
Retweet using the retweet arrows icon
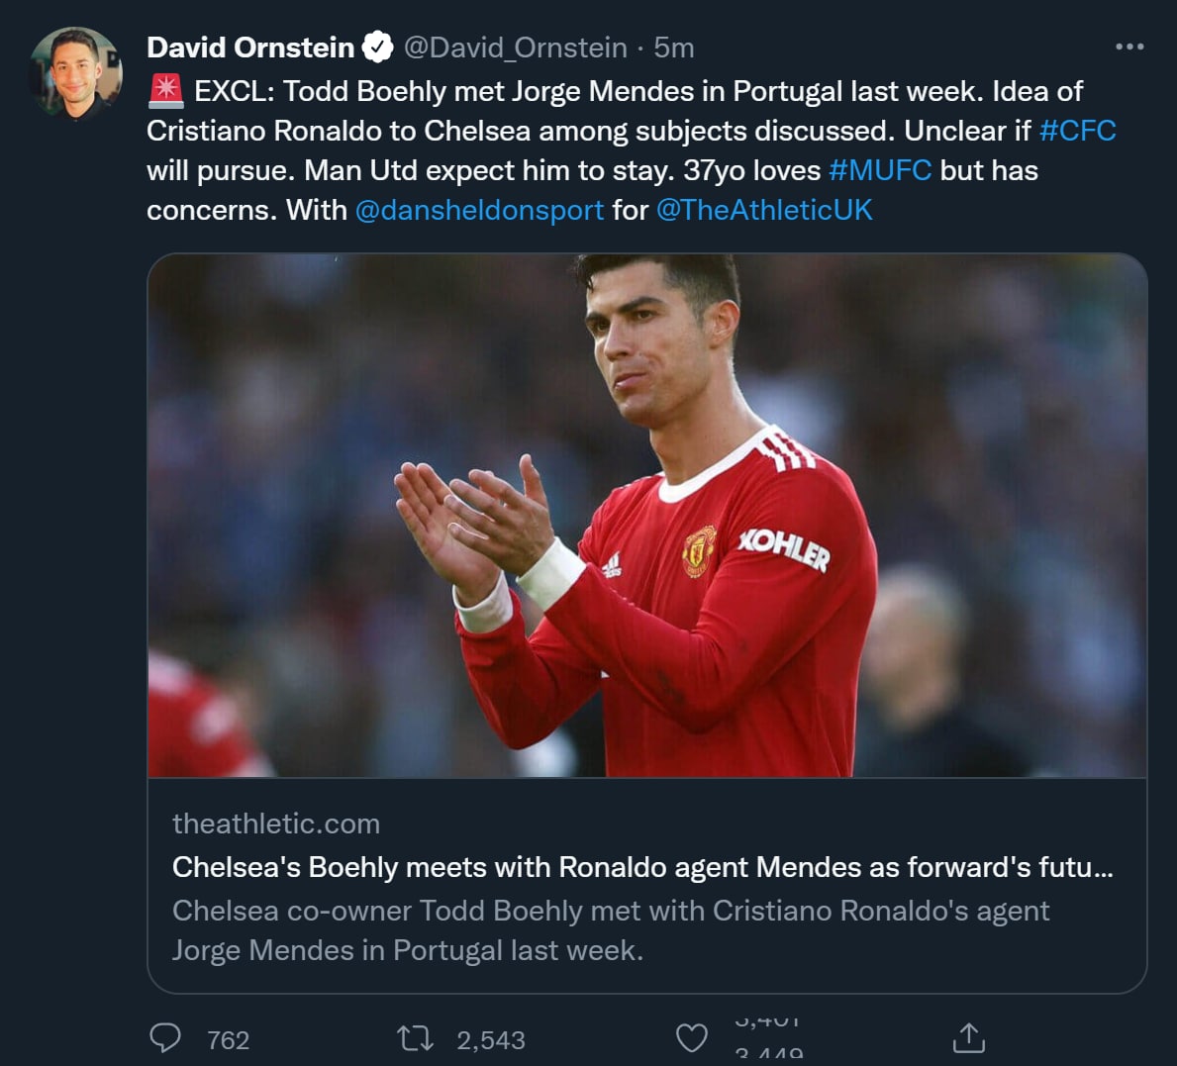coord(415,1038)
